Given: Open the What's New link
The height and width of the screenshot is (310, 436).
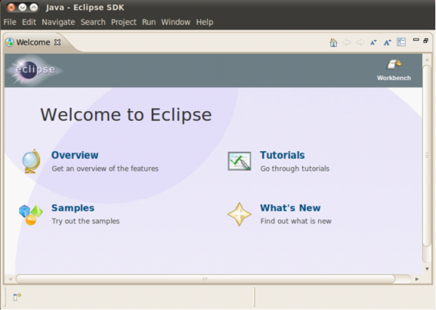Looking at the screenshot, I should click(290, 208).
